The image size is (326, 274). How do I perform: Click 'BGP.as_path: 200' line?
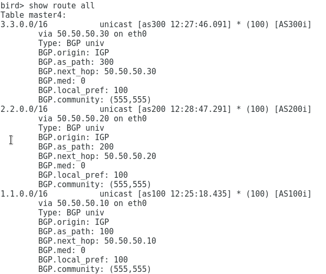[x=76, y=147]
